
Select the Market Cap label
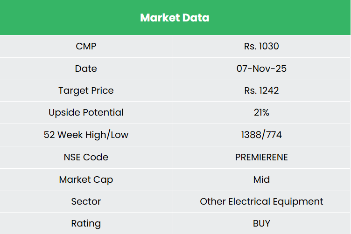pos(86,179)
